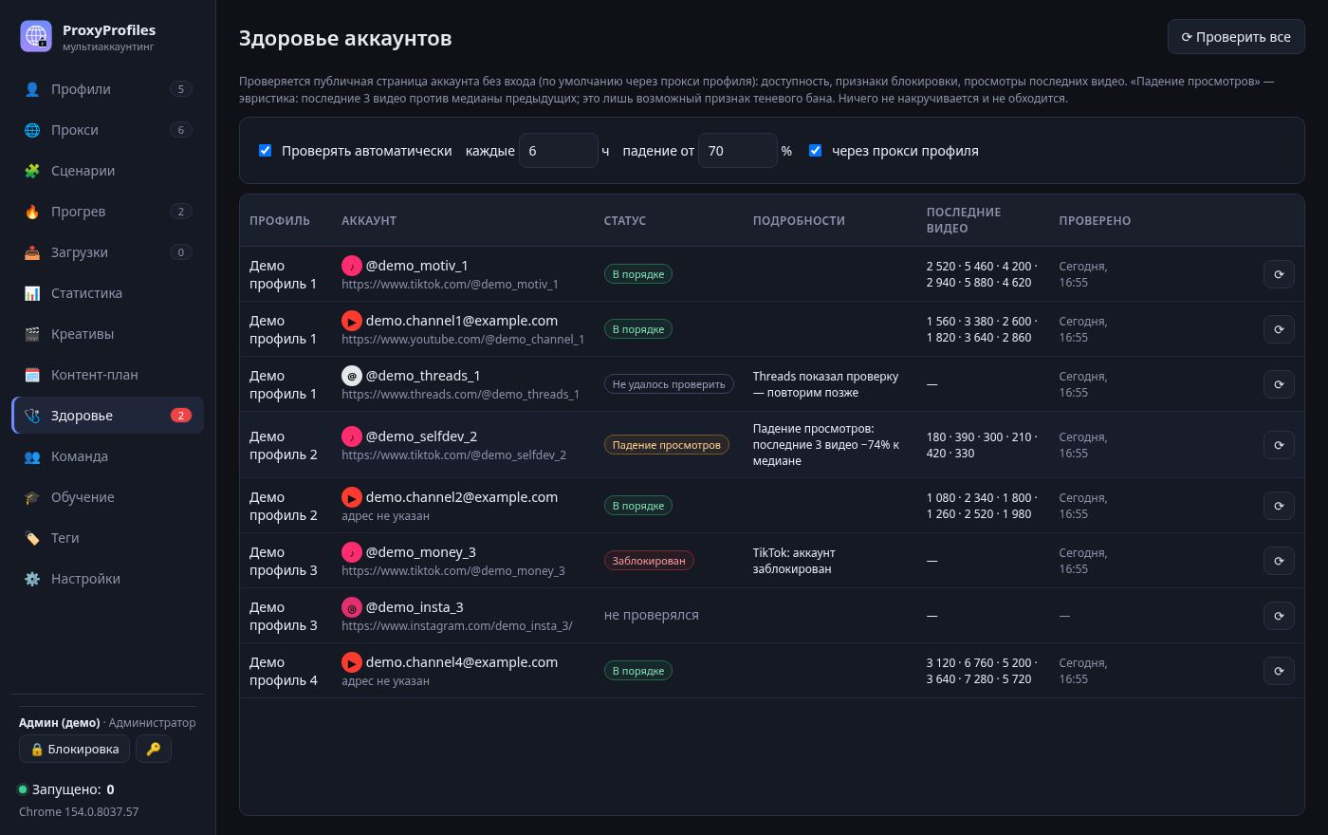The height and width of the screenshot is (835, 1328).
Task: Recheck the blocked @demo_money_3 account
Action: 1279,561
